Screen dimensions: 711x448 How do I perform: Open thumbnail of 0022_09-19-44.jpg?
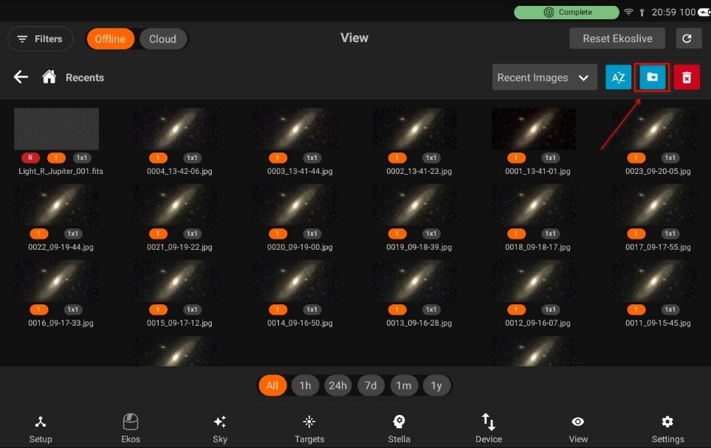coord(56,205)
